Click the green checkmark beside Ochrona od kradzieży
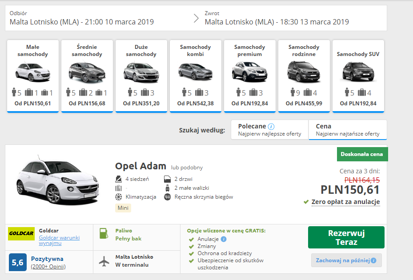The width and height of the screenshot is (413, 280). 191,254
